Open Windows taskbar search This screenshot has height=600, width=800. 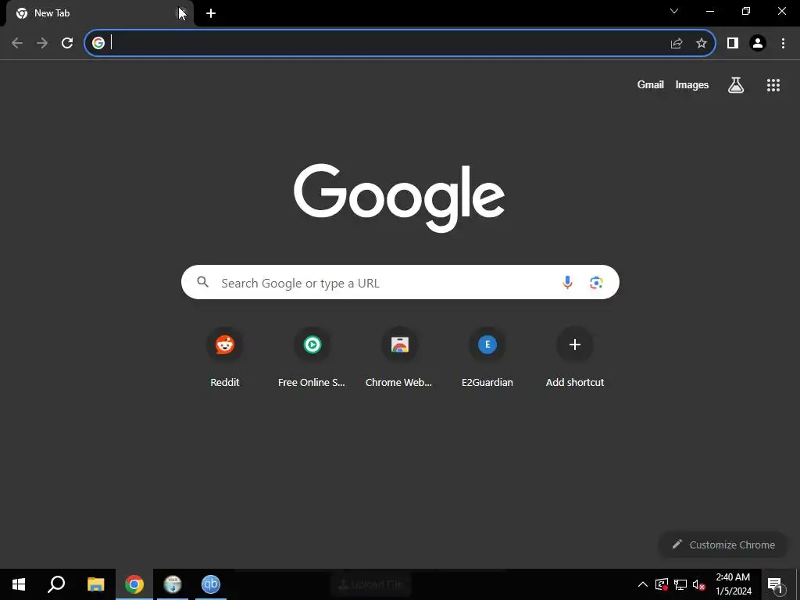click(x=56, y=584)
